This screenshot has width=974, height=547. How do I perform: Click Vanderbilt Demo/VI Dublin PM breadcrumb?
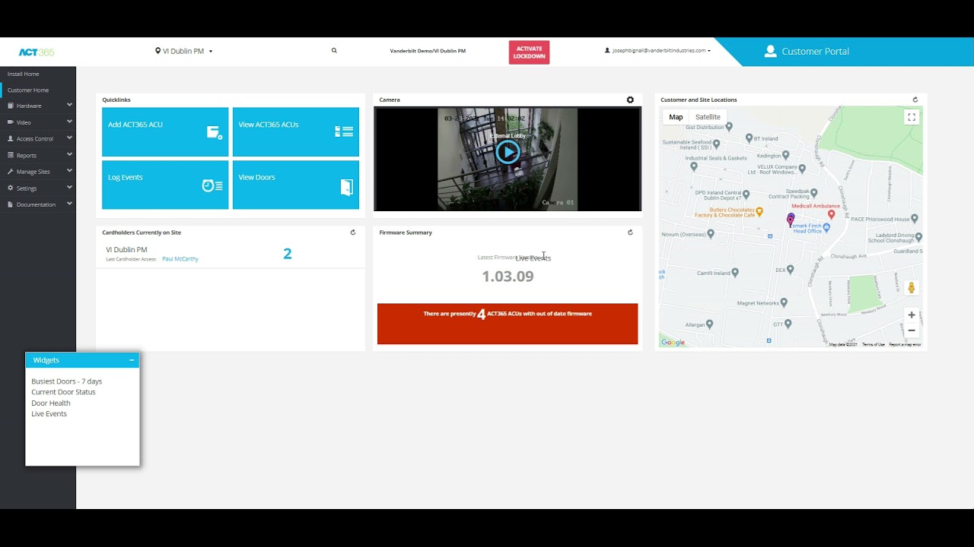(428, 51)
